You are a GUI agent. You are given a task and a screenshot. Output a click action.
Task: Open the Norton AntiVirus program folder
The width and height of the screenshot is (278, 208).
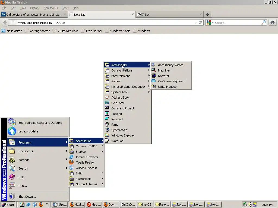click(x=86, y=184)
